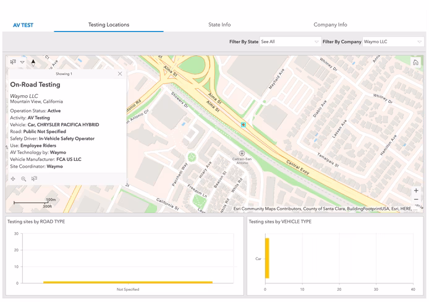Click the 'Not Specified' axis label
Screen dimensions: 429x302
click(x=128, y=290)
